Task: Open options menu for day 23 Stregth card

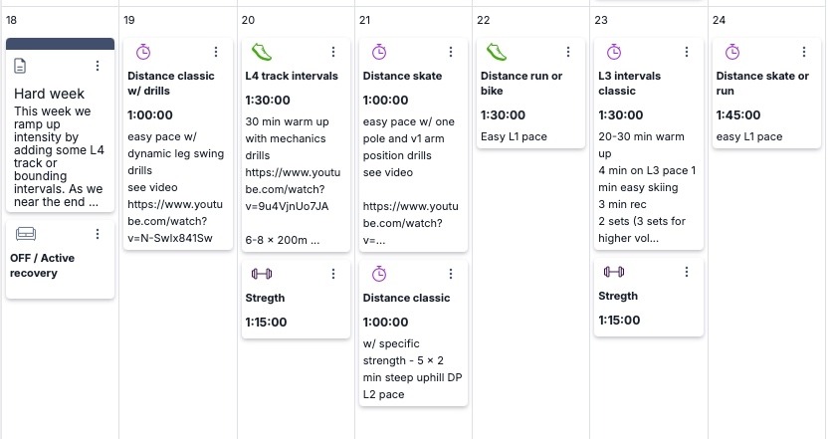Action: 686,272
